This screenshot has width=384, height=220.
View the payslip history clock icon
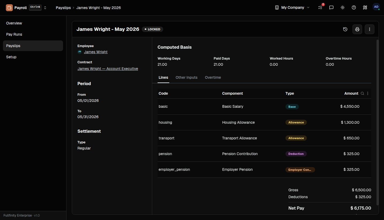click(x=345, y=29)
